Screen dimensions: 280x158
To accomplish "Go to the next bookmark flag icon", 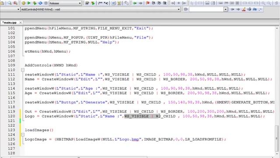I will coord(159,3).
